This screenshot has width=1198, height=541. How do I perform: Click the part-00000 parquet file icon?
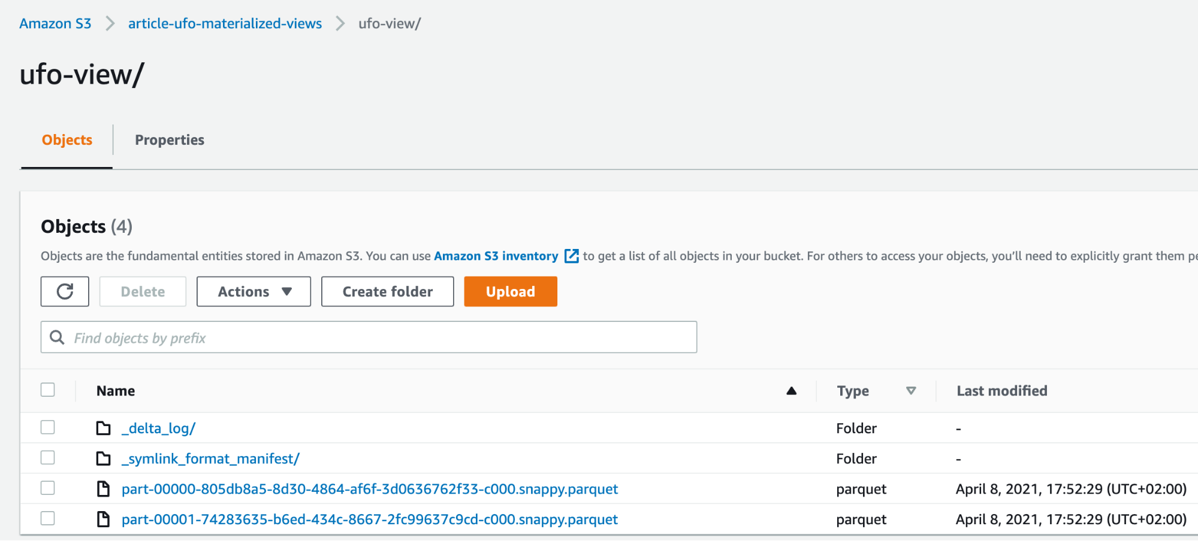pyautogui.click(x=104, y=490)
